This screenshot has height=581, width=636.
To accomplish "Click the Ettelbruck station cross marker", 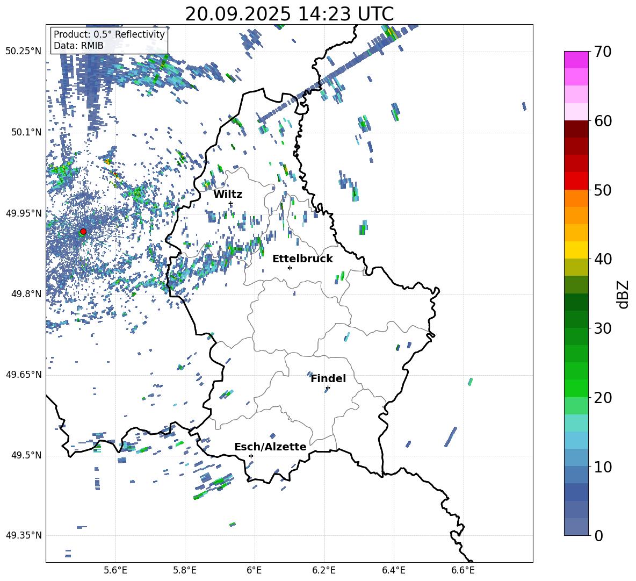I will 290,268.
